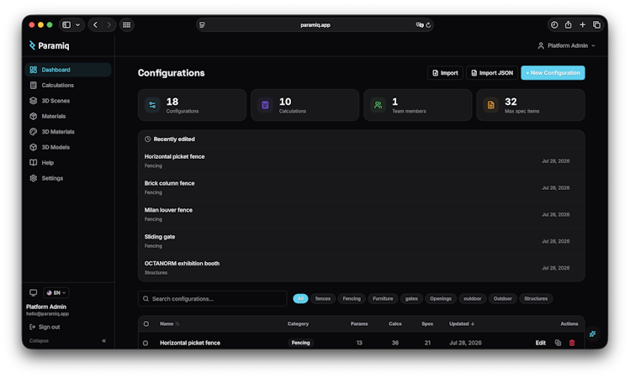Filter by lowercase fences chip
Screen dimensions: 630x378
tap(323, 298)
